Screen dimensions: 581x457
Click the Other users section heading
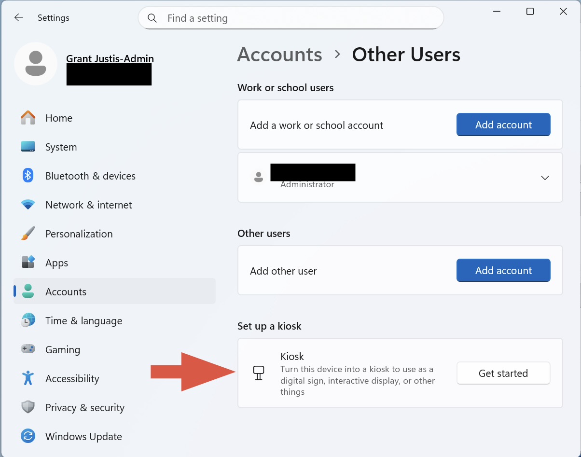(264, 233)
